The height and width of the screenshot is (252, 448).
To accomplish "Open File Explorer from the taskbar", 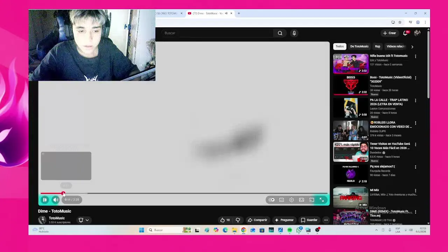I will pyautogui.click(x=234, y=230).
